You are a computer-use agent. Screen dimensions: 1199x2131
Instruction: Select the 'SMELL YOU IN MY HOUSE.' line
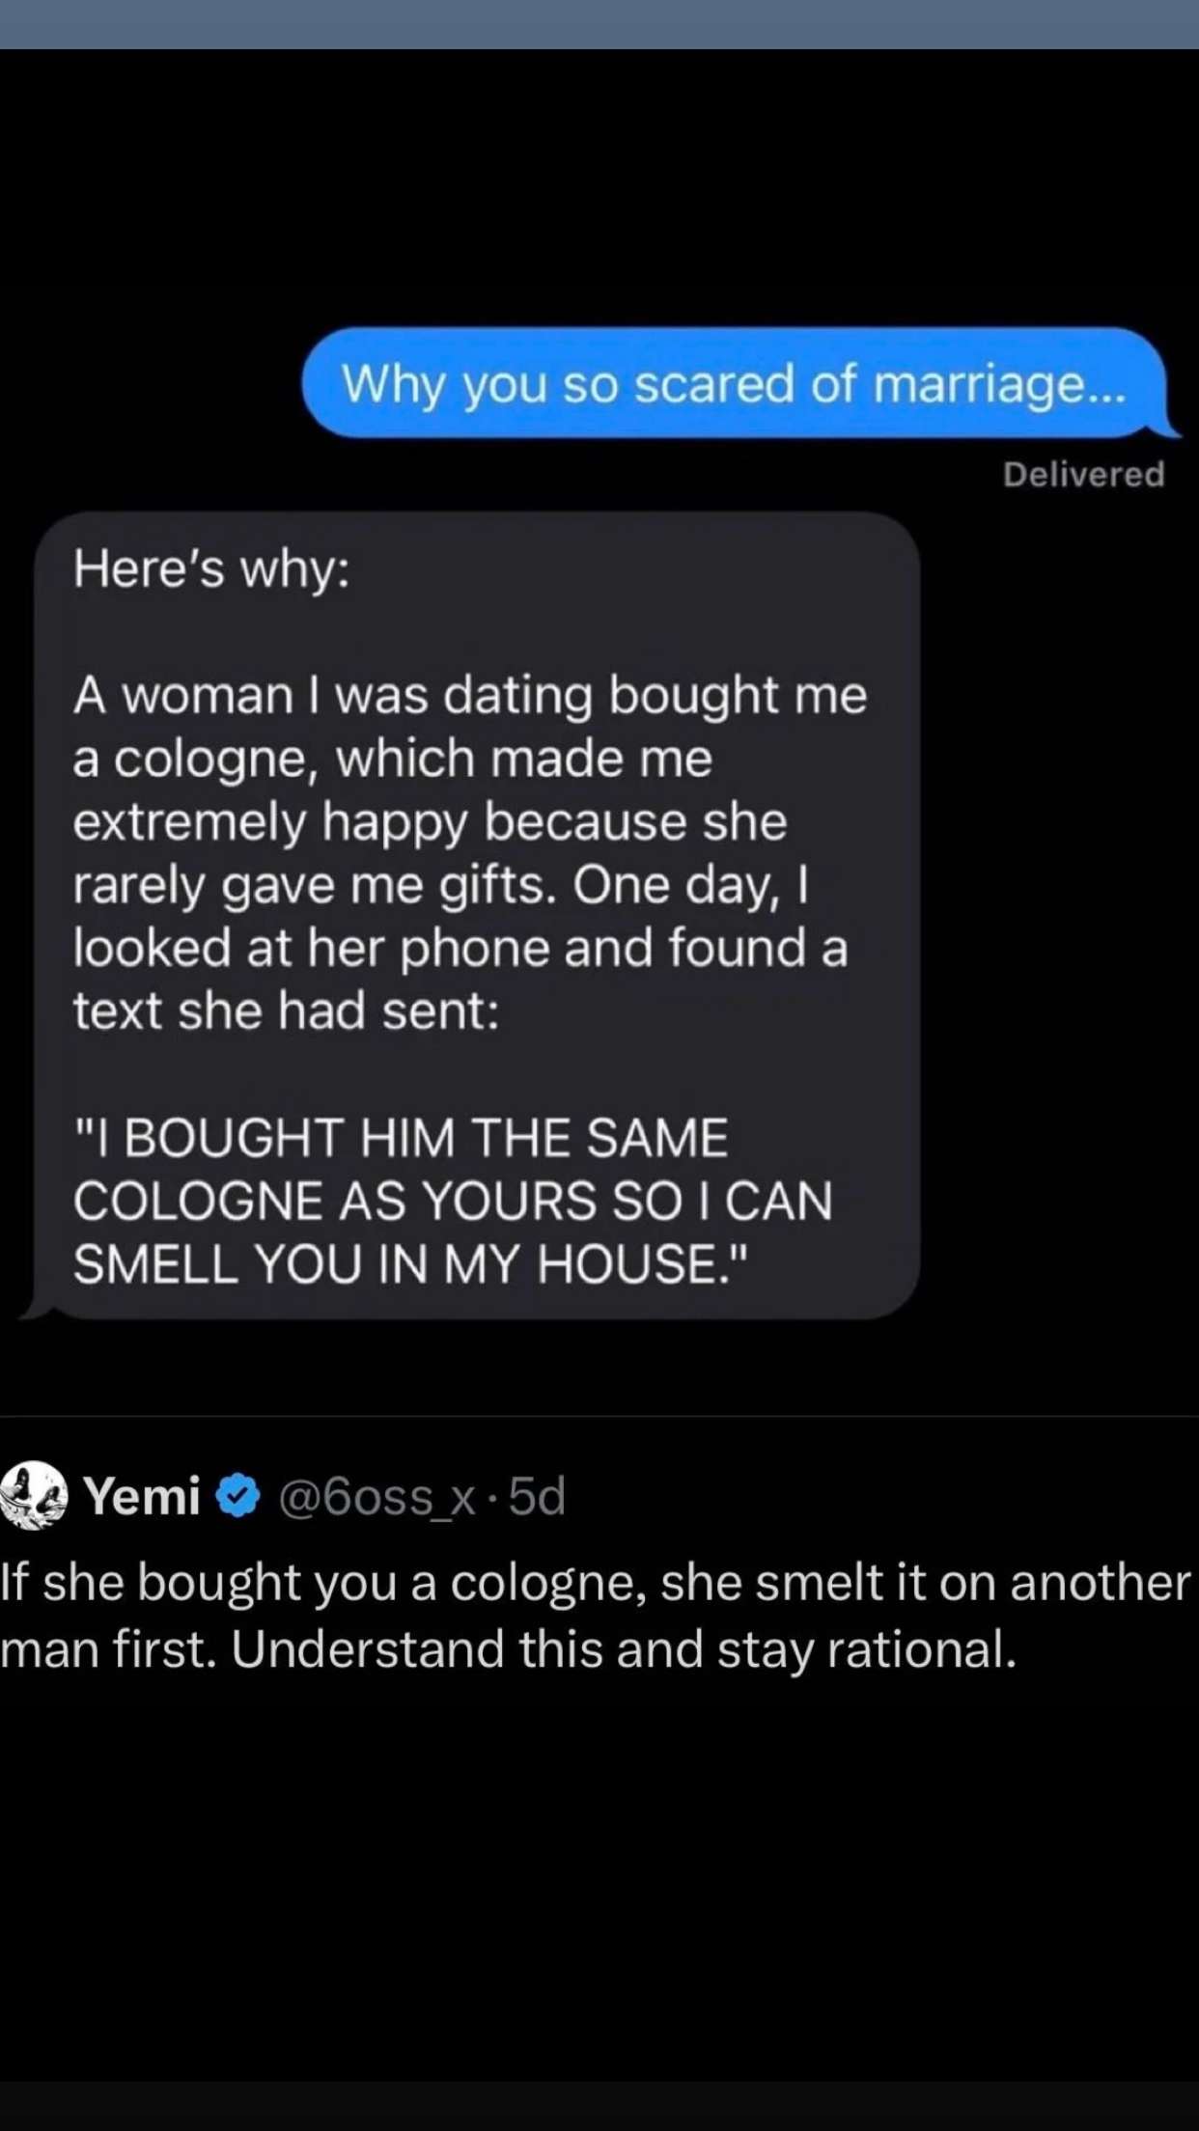point(410,1263)
